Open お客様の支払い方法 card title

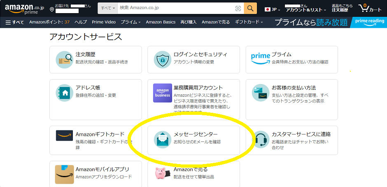coord(294,88)
